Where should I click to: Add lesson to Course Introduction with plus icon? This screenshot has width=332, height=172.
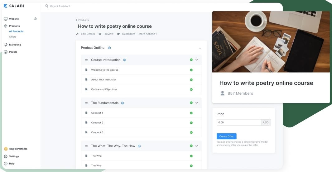[x=125, y=60]
